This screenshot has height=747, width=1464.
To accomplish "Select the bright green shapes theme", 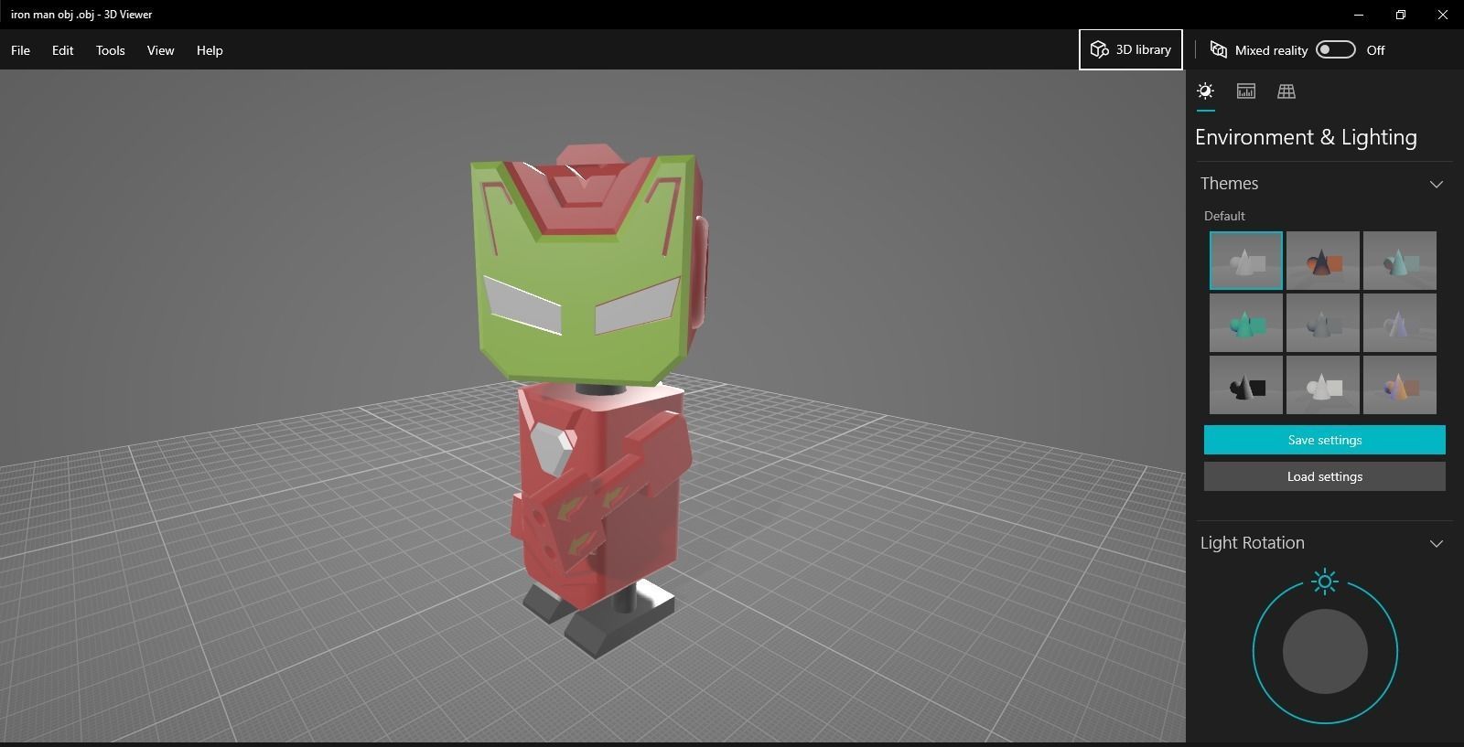I will pyautogui.click(x=1245, y=323).
